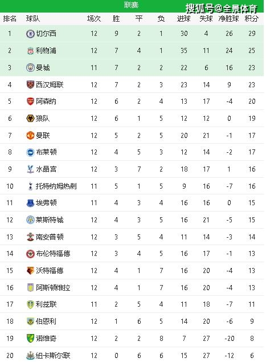The image size is (266, 362).
Task: Click the Chelsea club crest icon
Action: (30, 34)
